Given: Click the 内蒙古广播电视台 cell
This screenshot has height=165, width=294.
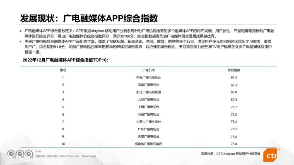Looking at the screenshot, I should [x=148, y=122].
